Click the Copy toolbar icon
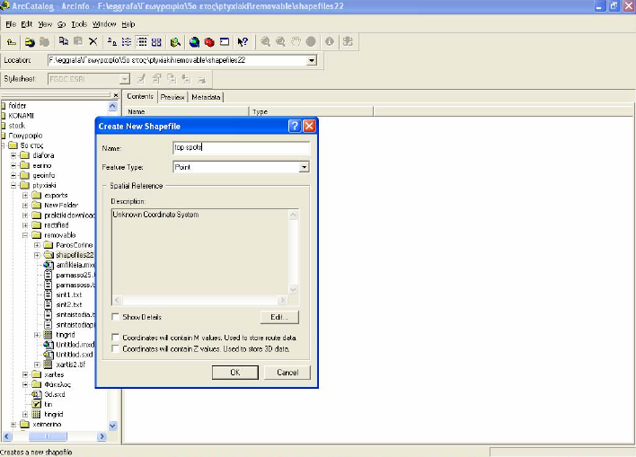 (64, 41)
